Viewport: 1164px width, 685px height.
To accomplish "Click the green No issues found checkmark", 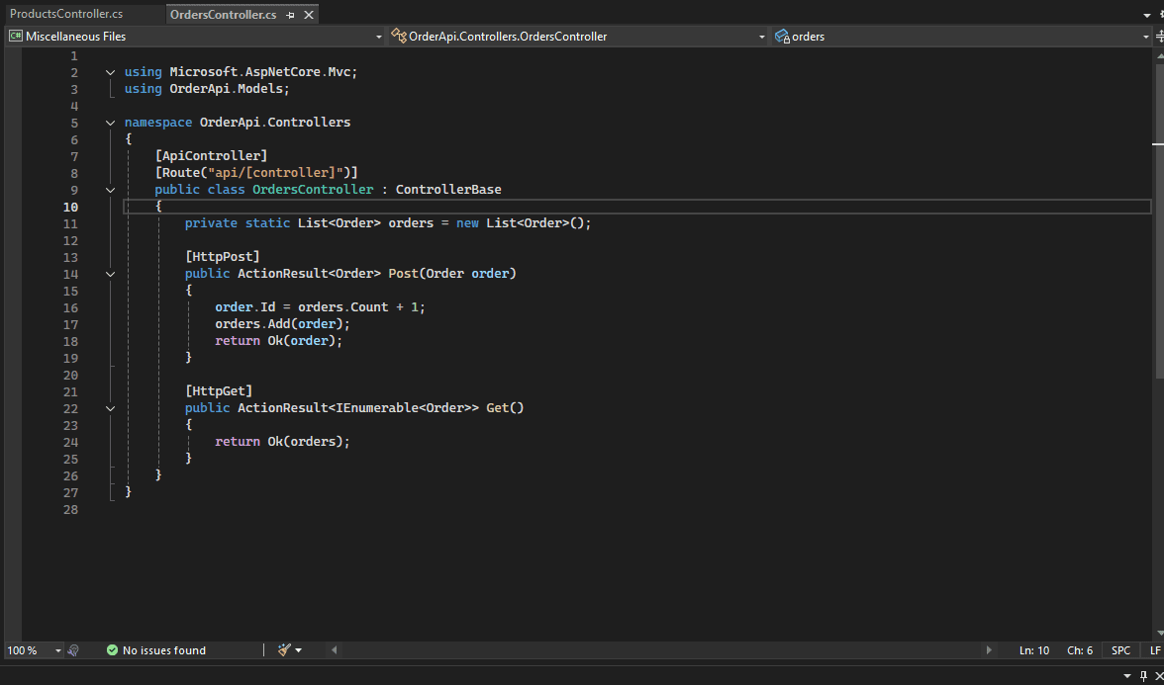I will [x=112, y=650].
